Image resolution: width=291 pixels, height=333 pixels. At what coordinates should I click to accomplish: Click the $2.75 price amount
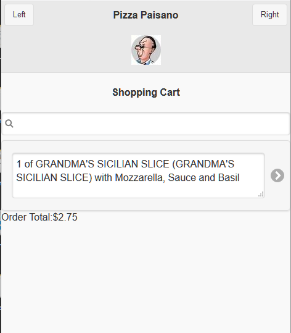[x=65, y=217]
